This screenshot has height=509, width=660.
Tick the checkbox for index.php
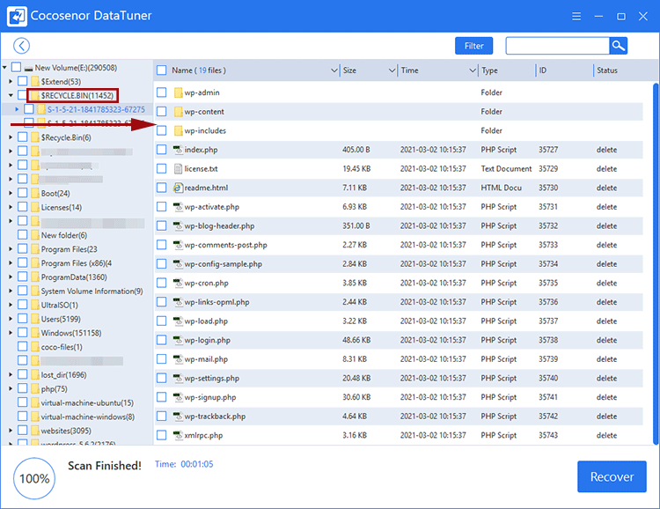[x=162, y=150]
